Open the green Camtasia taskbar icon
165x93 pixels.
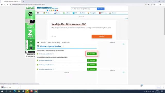tap(27, 91)
